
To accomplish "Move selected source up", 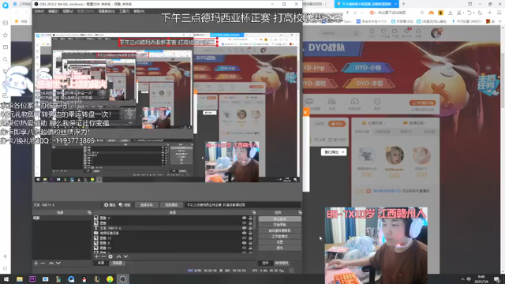I will 118,256.
